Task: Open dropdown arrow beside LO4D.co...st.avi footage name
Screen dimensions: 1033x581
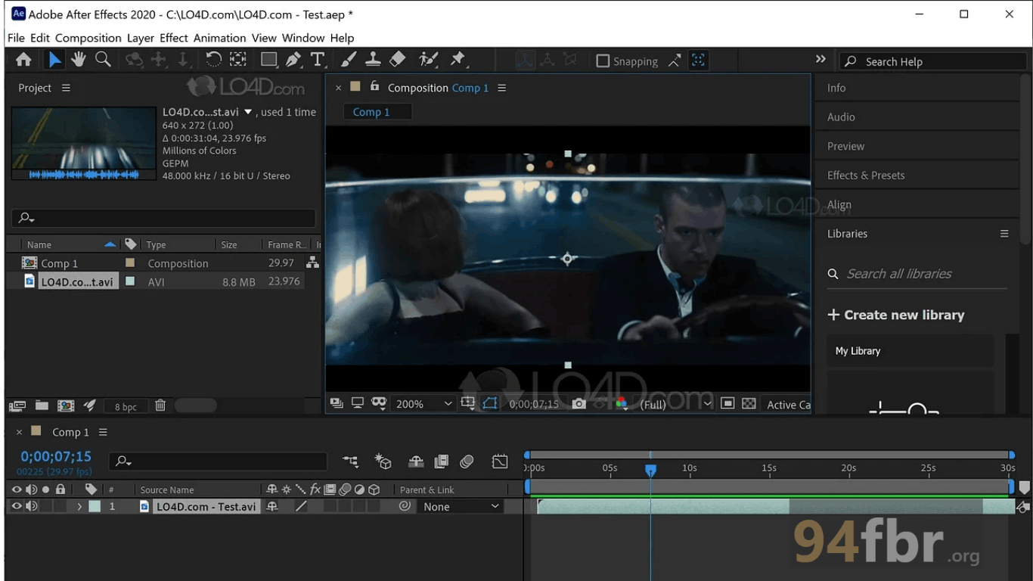Action: coord(248,112)
